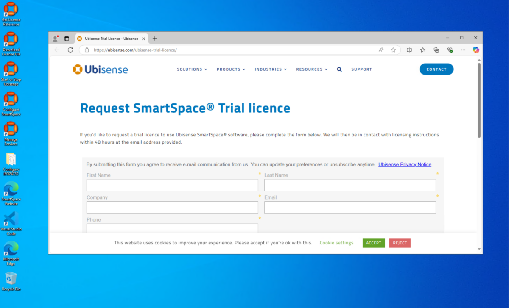Focus the Phone field
Image resolution: width=509 pixels, height=308 pixels.
click(172, 228)
